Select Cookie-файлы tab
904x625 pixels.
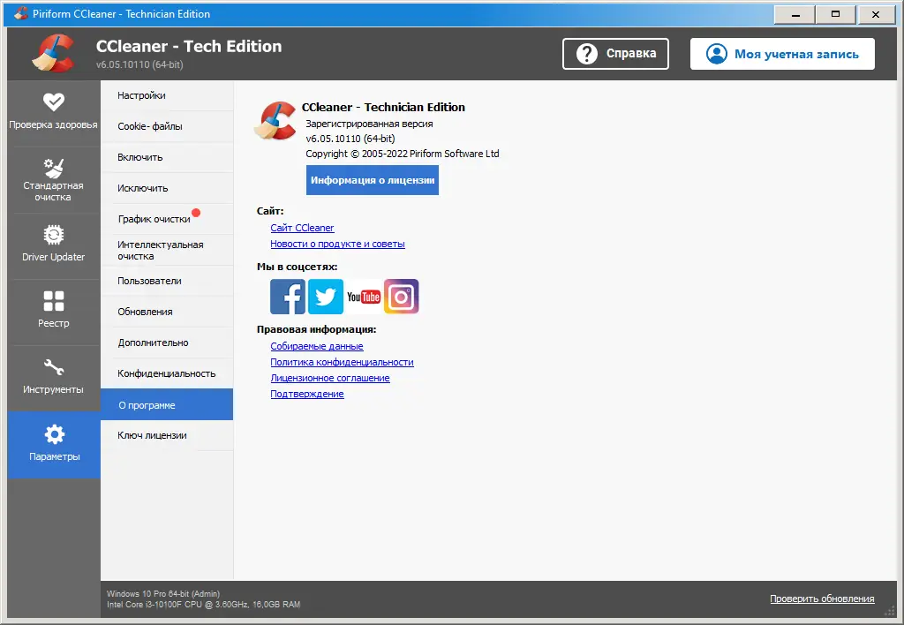(167, 126)
